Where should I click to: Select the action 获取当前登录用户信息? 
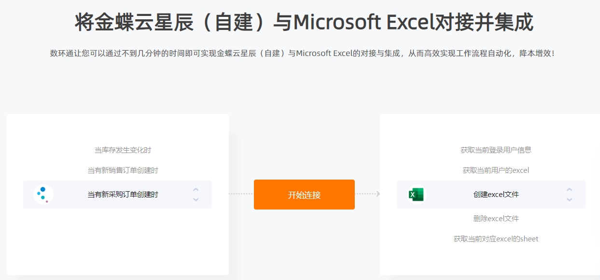tap(496, 150)
